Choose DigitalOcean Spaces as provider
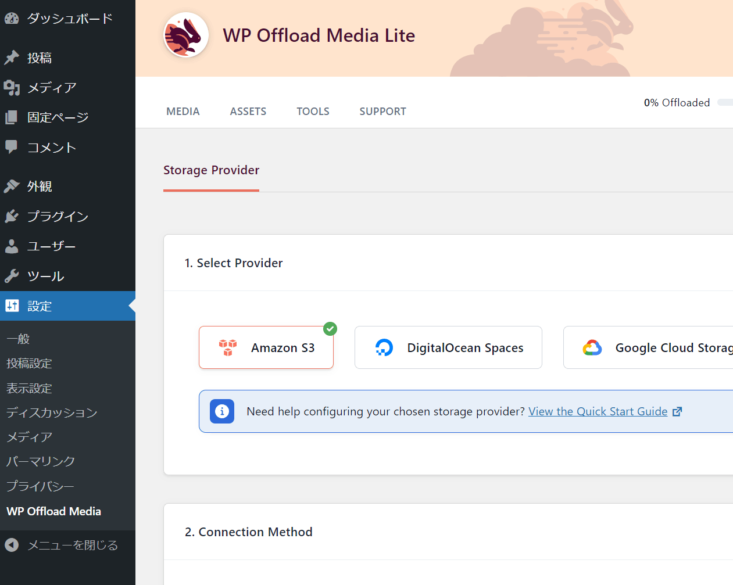The image size is (733, 585). coord(448,347)
